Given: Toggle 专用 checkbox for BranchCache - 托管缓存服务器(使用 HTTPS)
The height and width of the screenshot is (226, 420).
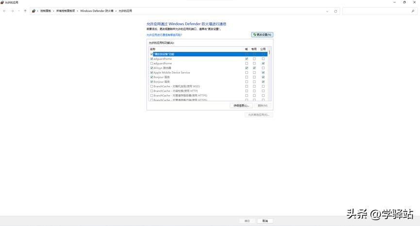Looking at the screenshot, I should [254, 96].
